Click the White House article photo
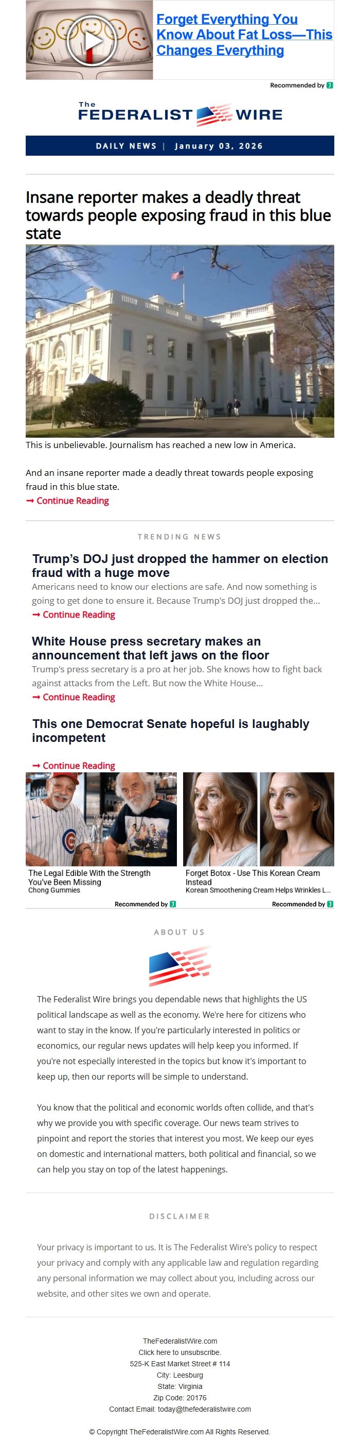Image resolution: width=360 pixels, height=1456 pixels. point(179,341)
